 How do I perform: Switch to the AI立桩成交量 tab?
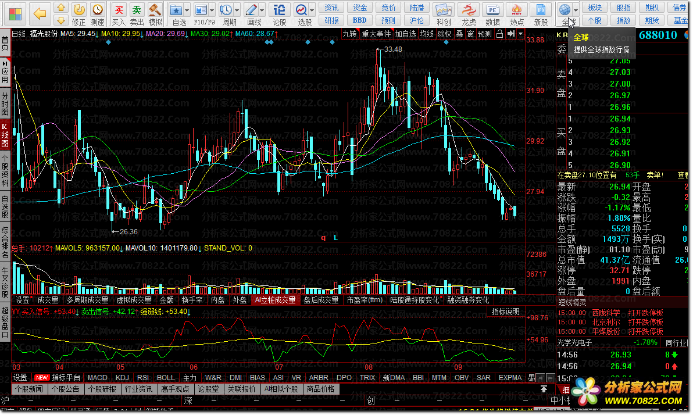tap(275, 300)
